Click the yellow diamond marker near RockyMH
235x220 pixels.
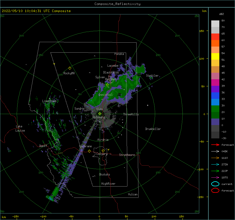click(x=70, y=68)
